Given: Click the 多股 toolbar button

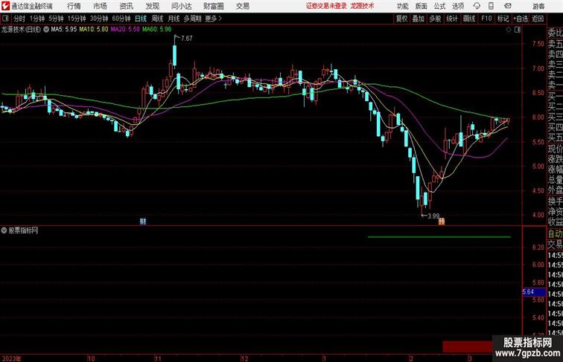Looking at the screenshot, I should pyautogui.click(x=435, y=19).
